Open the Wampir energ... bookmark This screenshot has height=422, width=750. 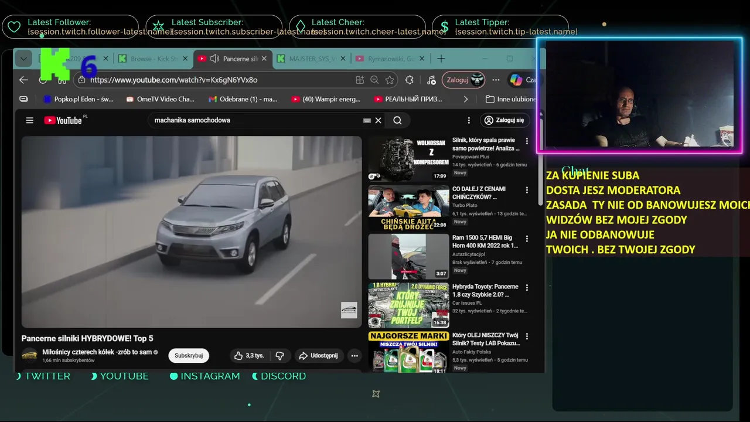pos(326,99)
